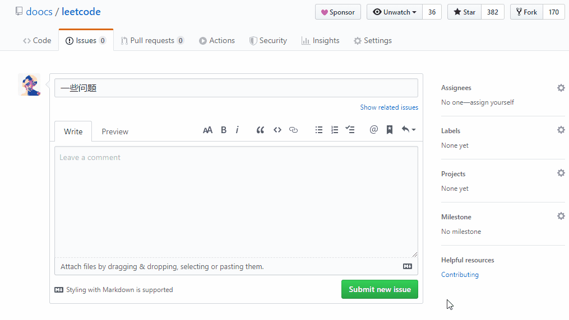Viewport: 569px width, 320px height.
Task: Add a numbered list from the toolbar
Action: (x=335, y=130)
